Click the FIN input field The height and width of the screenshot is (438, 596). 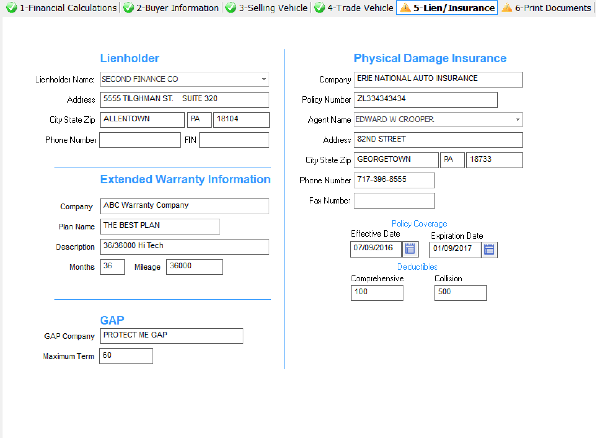(x=234, y=140)
